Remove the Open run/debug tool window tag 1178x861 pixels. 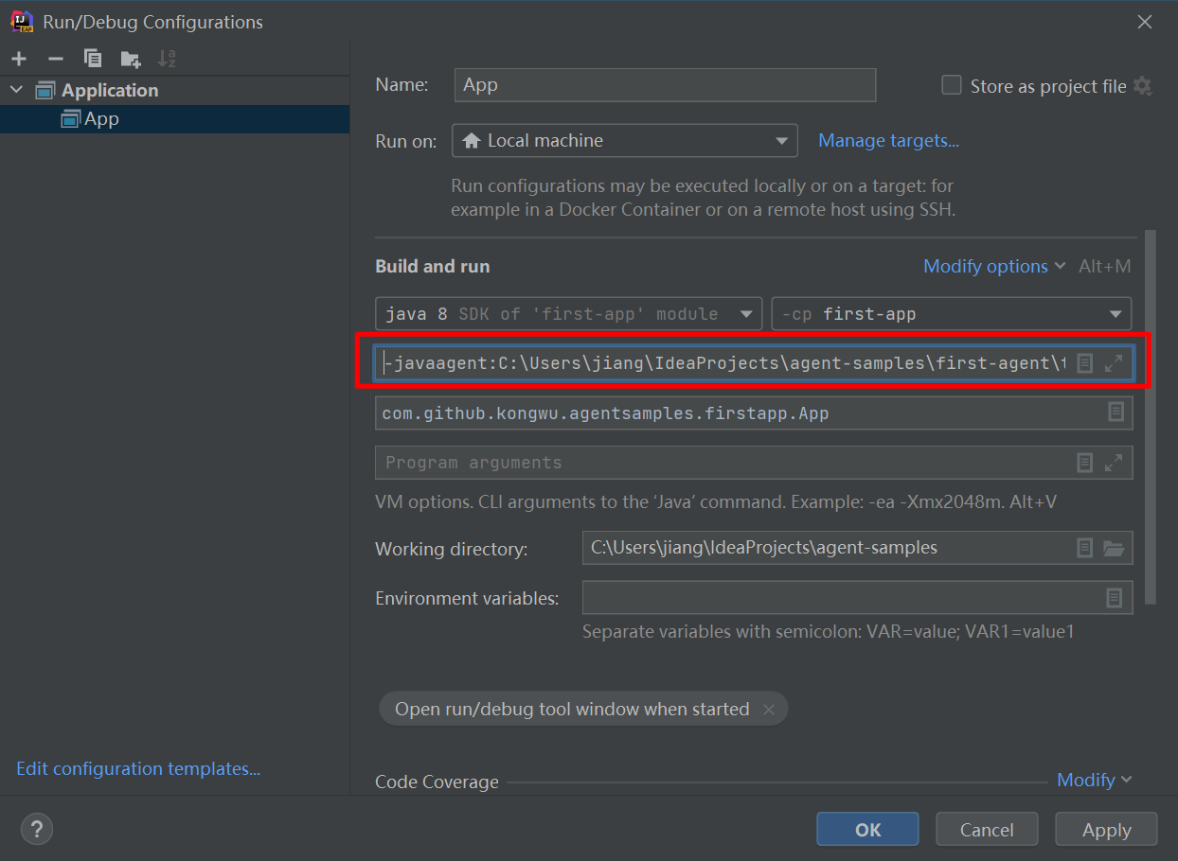(x=769, y=710)
